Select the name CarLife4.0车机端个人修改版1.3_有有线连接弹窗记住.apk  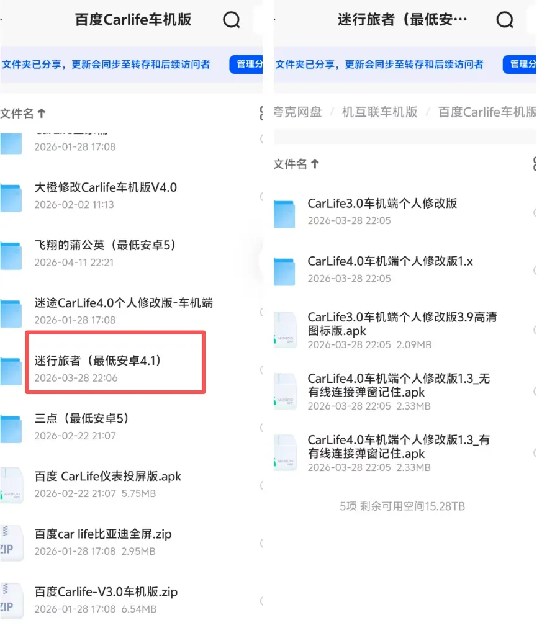click(399, 446)
